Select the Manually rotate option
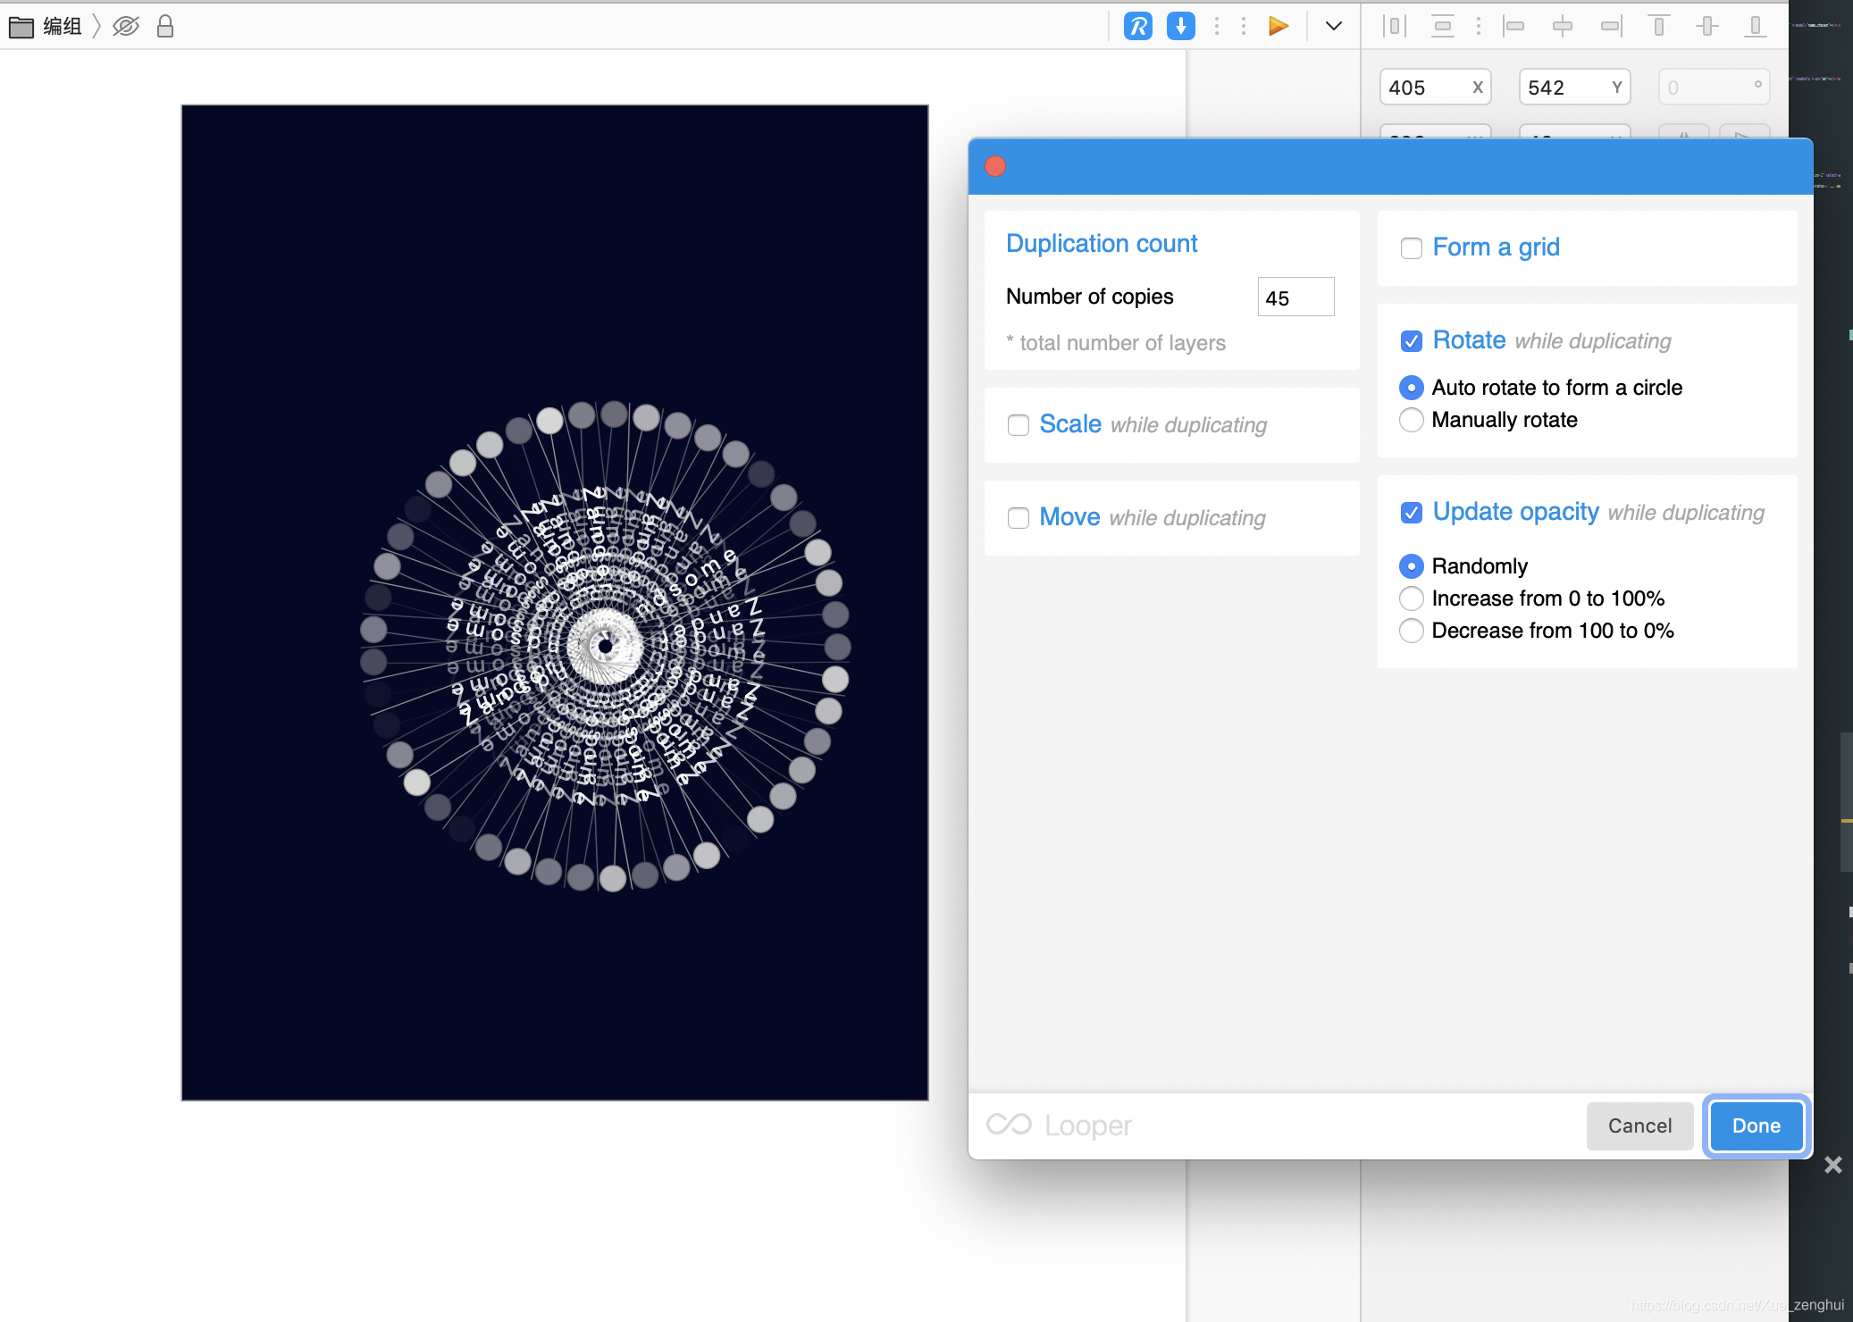The image size is (1853, 1322). pos(1412,420)
